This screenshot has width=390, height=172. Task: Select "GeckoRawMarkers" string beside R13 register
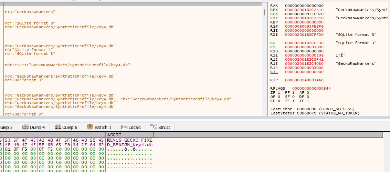(356, 63)
